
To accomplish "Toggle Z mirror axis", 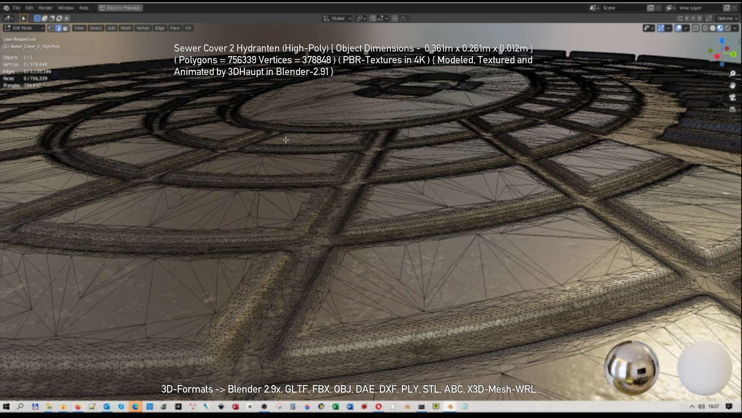I will point(700,18).
